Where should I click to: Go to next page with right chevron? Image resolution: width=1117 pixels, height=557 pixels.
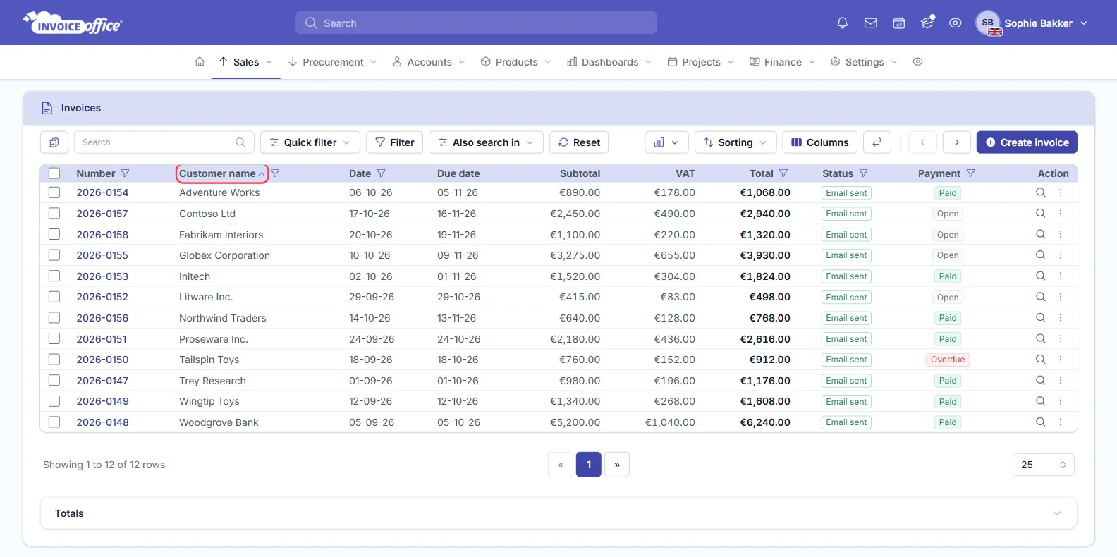957,142
